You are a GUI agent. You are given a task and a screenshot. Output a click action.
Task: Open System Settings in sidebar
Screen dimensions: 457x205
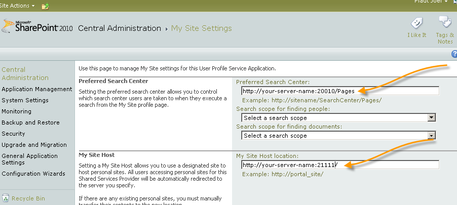point(25,100)
